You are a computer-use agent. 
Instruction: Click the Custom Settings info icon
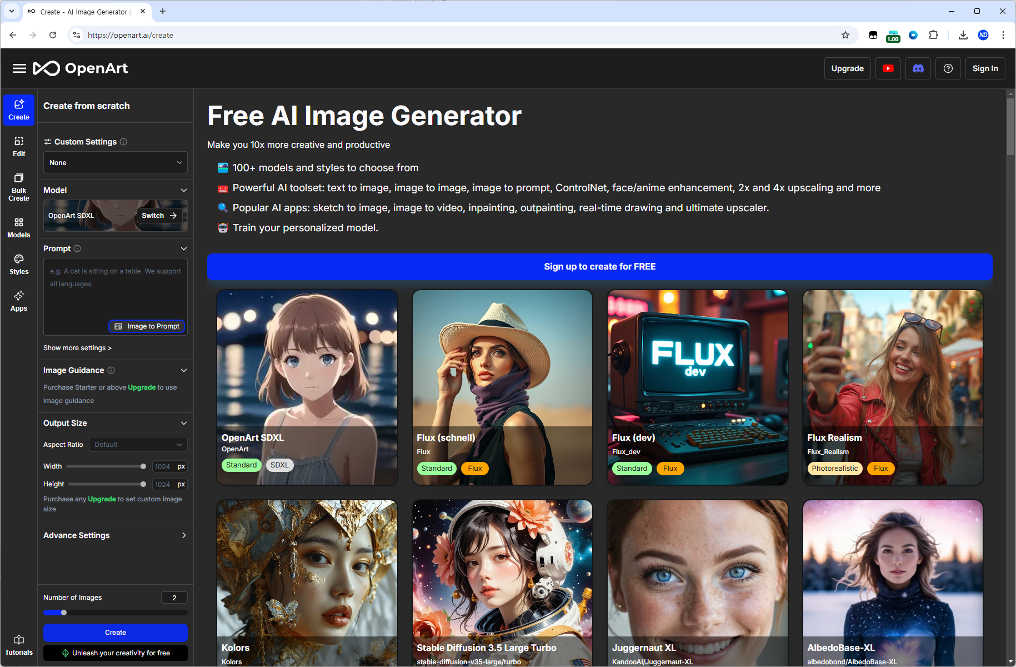coord(123,142)
